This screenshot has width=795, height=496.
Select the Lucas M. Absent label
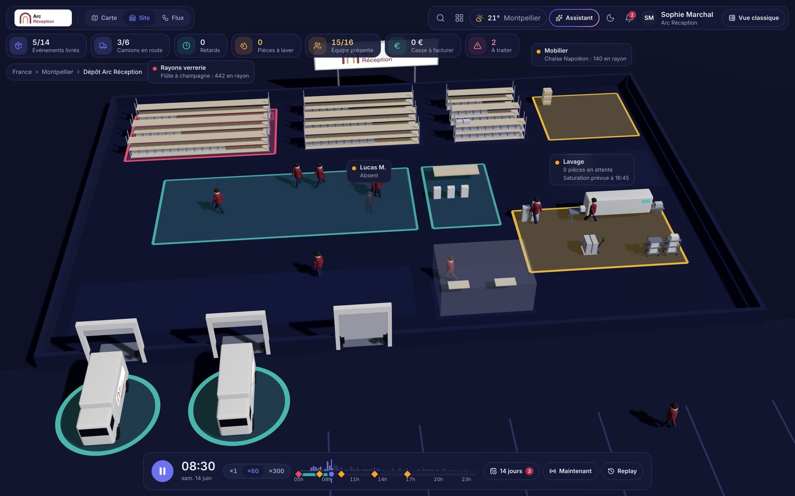point(369,171)
